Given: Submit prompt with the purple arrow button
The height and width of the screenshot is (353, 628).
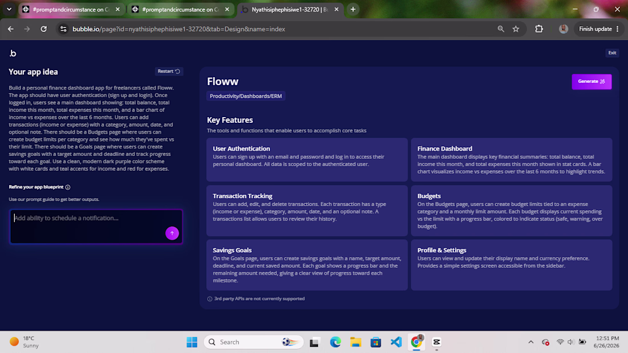Looking at the screenshot, I should tap(172, 233).
